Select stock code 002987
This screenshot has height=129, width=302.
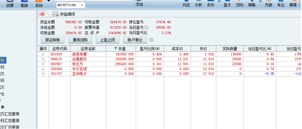[56, 64]
